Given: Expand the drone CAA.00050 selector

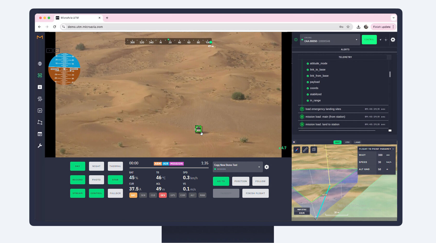Looking at the screenshot, I should [x=357, y=40].
